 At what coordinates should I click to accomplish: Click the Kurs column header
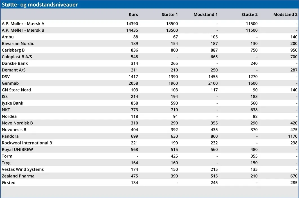click(x=133, y=15)
